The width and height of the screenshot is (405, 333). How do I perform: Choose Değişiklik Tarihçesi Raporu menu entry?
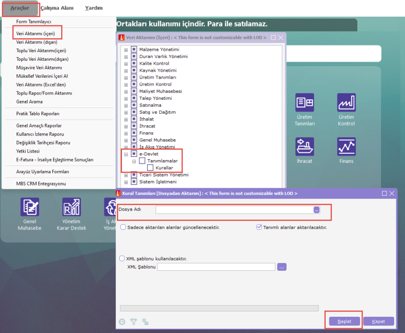point(43,143)
